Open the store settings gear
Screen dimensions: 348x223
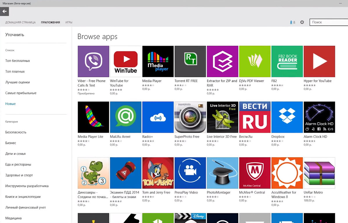(302, 22)
